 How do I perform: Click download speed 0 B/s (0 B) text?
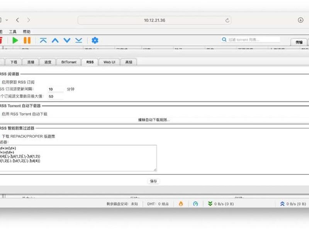[x=224, y=204]
